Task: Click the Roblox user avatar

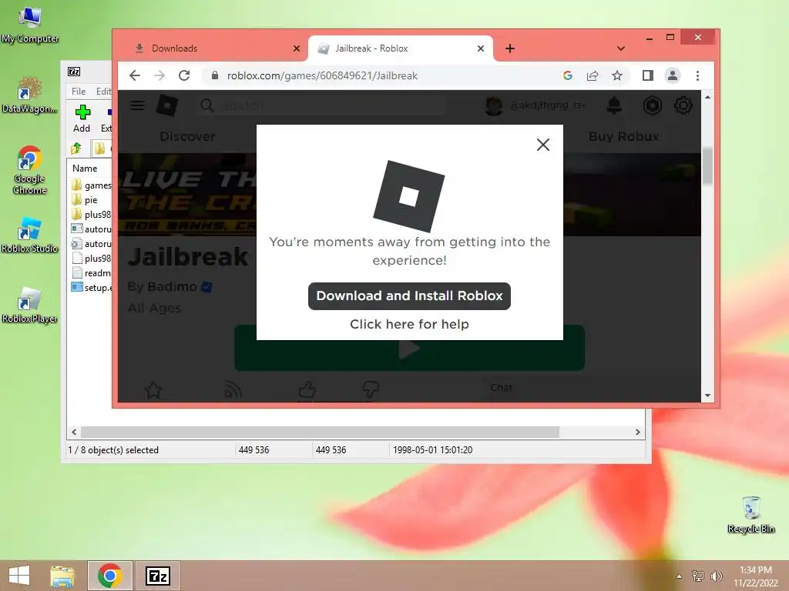Action: pyautogui.click(x=494, y=105)
